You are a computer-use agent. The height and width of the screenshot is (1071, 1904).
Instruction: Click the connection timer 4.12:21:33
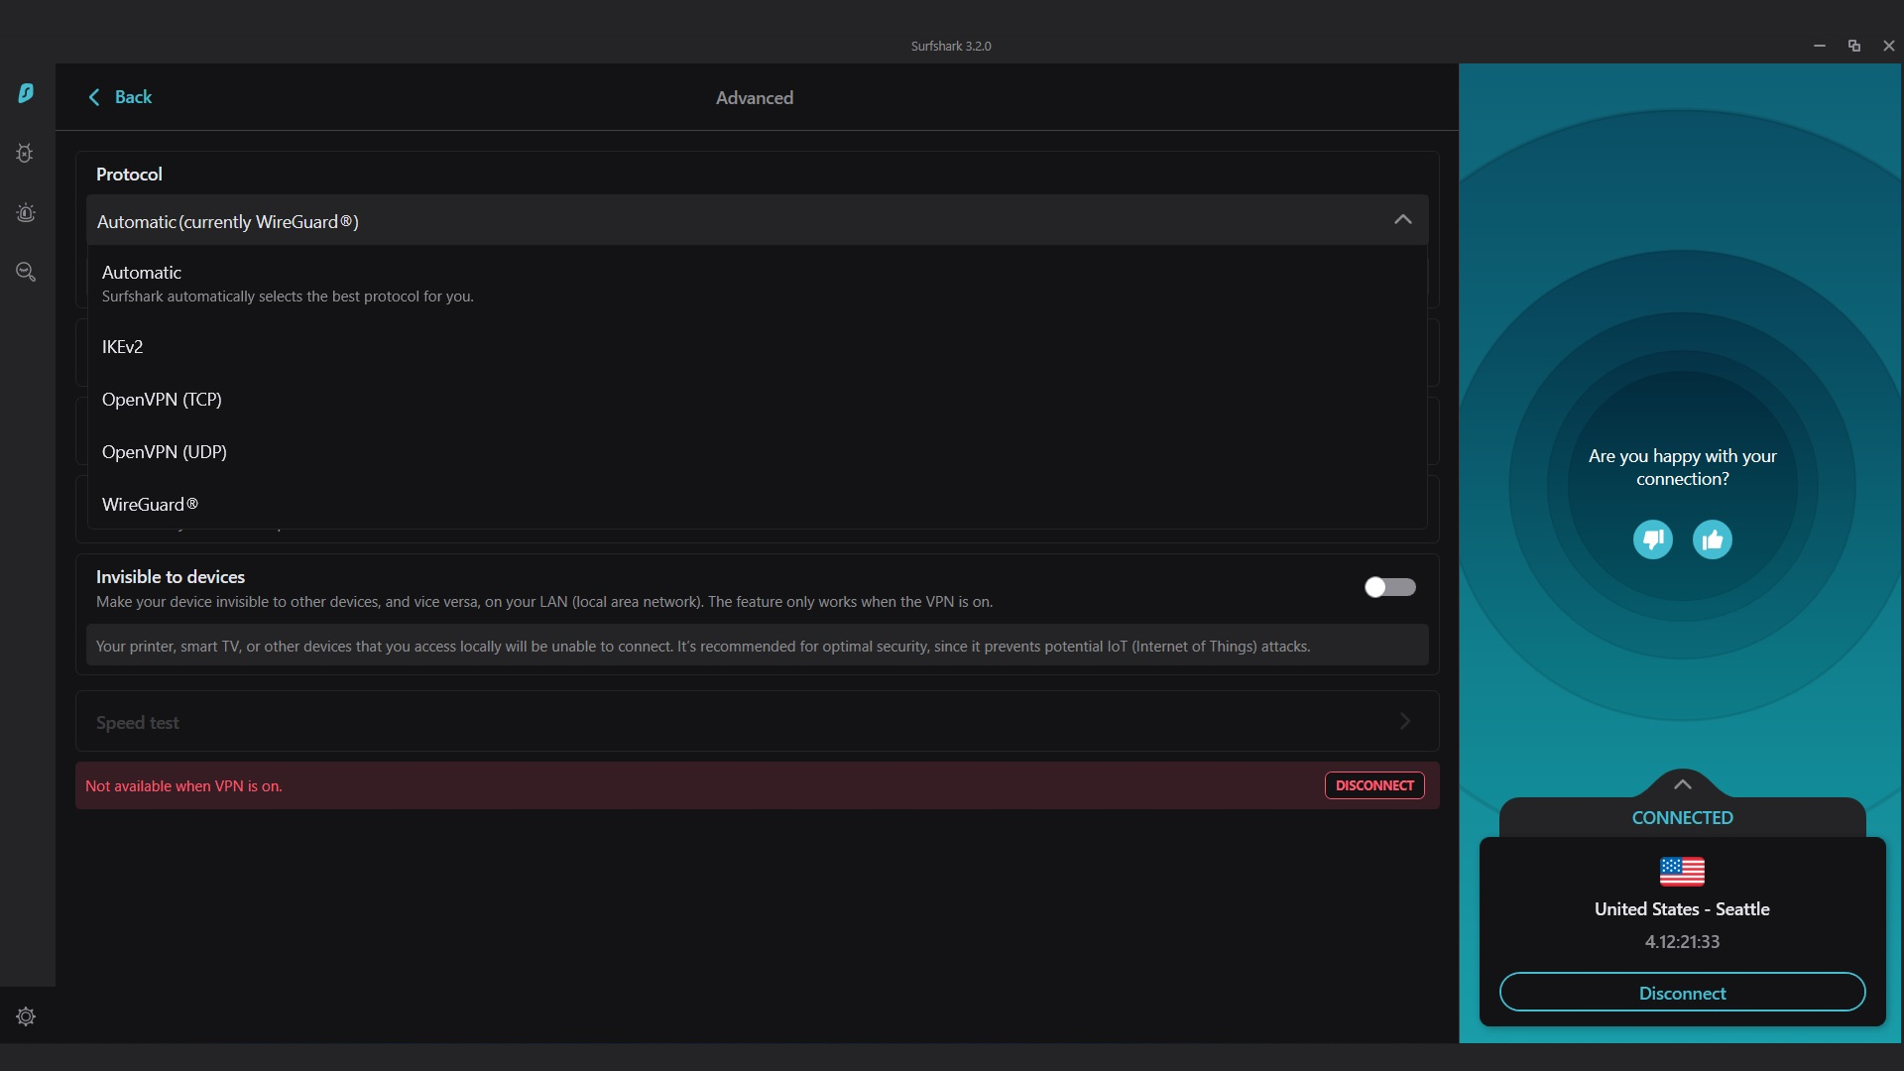point(1682,942)
